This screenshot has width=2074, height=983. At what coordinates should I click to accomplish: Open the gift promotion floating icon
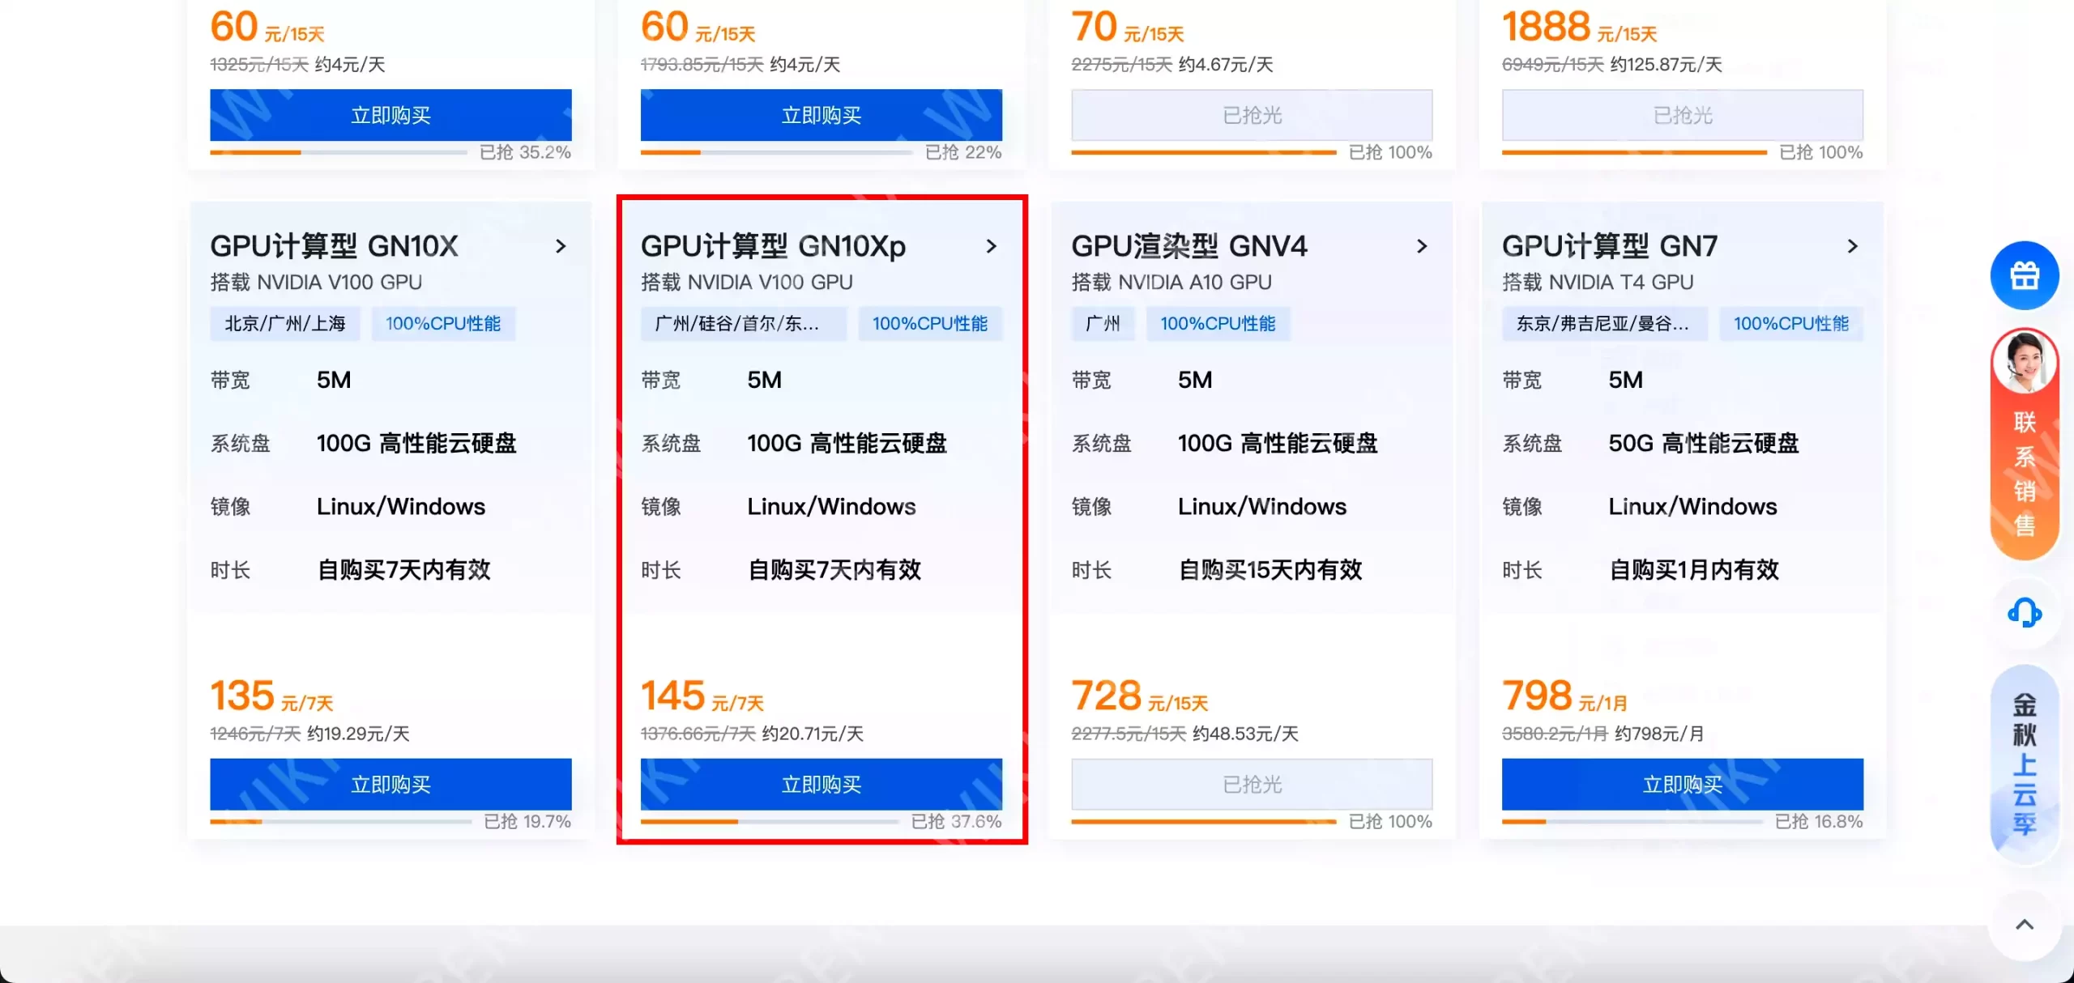2024,275
